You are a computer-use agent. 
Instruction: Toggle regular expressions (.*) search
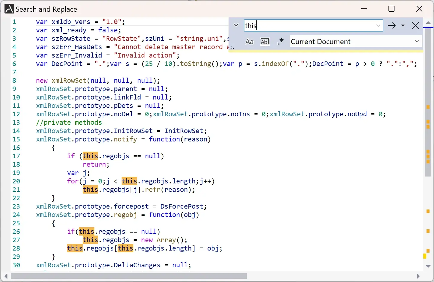(280, 42)
